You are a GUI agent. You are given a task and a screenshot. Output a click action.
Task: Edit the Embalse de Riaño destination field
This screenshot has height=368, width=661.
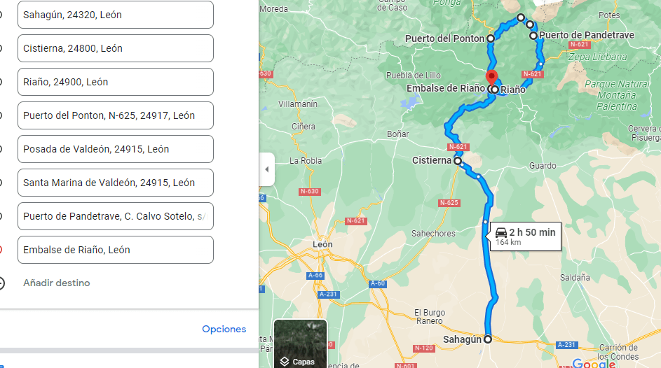116,250
